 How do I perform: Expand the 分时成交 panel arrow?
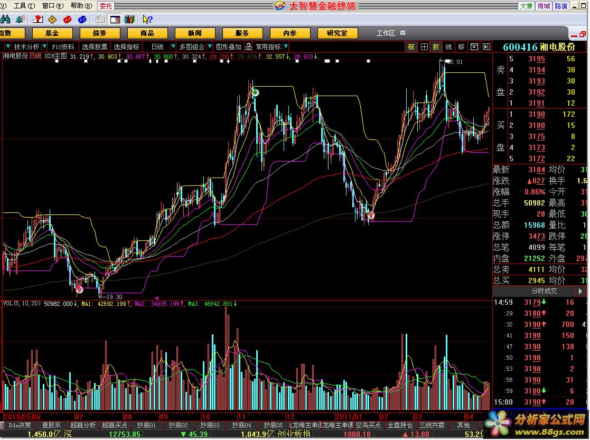(x=580, y=291)
